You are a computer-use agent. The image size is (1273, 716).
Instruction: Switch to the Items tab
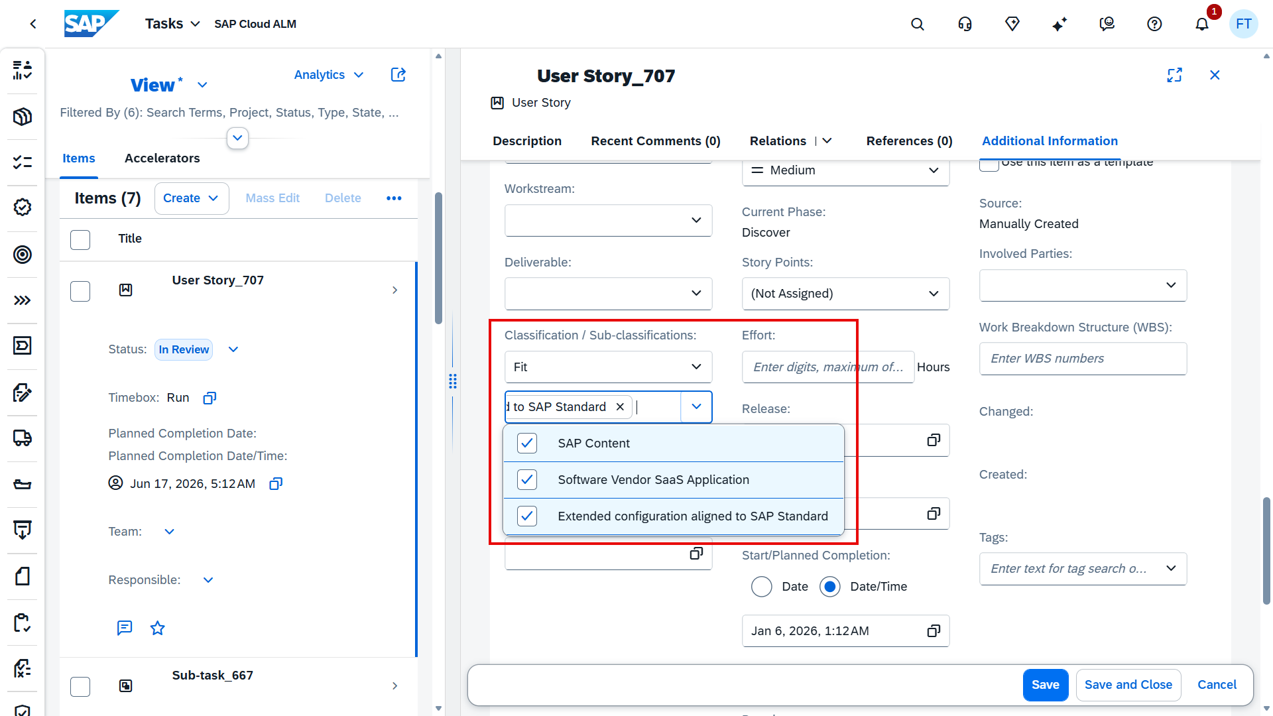(x=79, y=158)
